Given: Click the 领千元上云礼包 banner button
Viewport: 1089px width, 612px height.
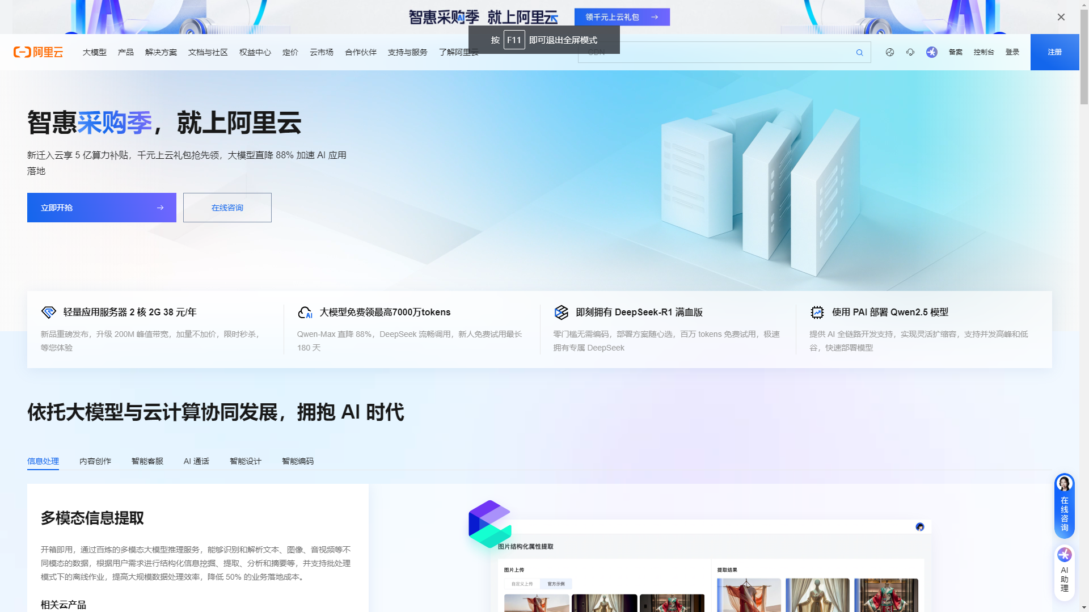Looking at the screenshot, I should (622, 17).
